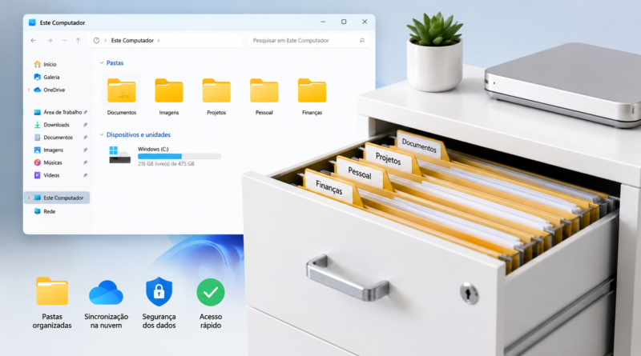The height and width of the screenshot is (356, 641).
Task: Select the Documentos folder icon
Action: 122,90
